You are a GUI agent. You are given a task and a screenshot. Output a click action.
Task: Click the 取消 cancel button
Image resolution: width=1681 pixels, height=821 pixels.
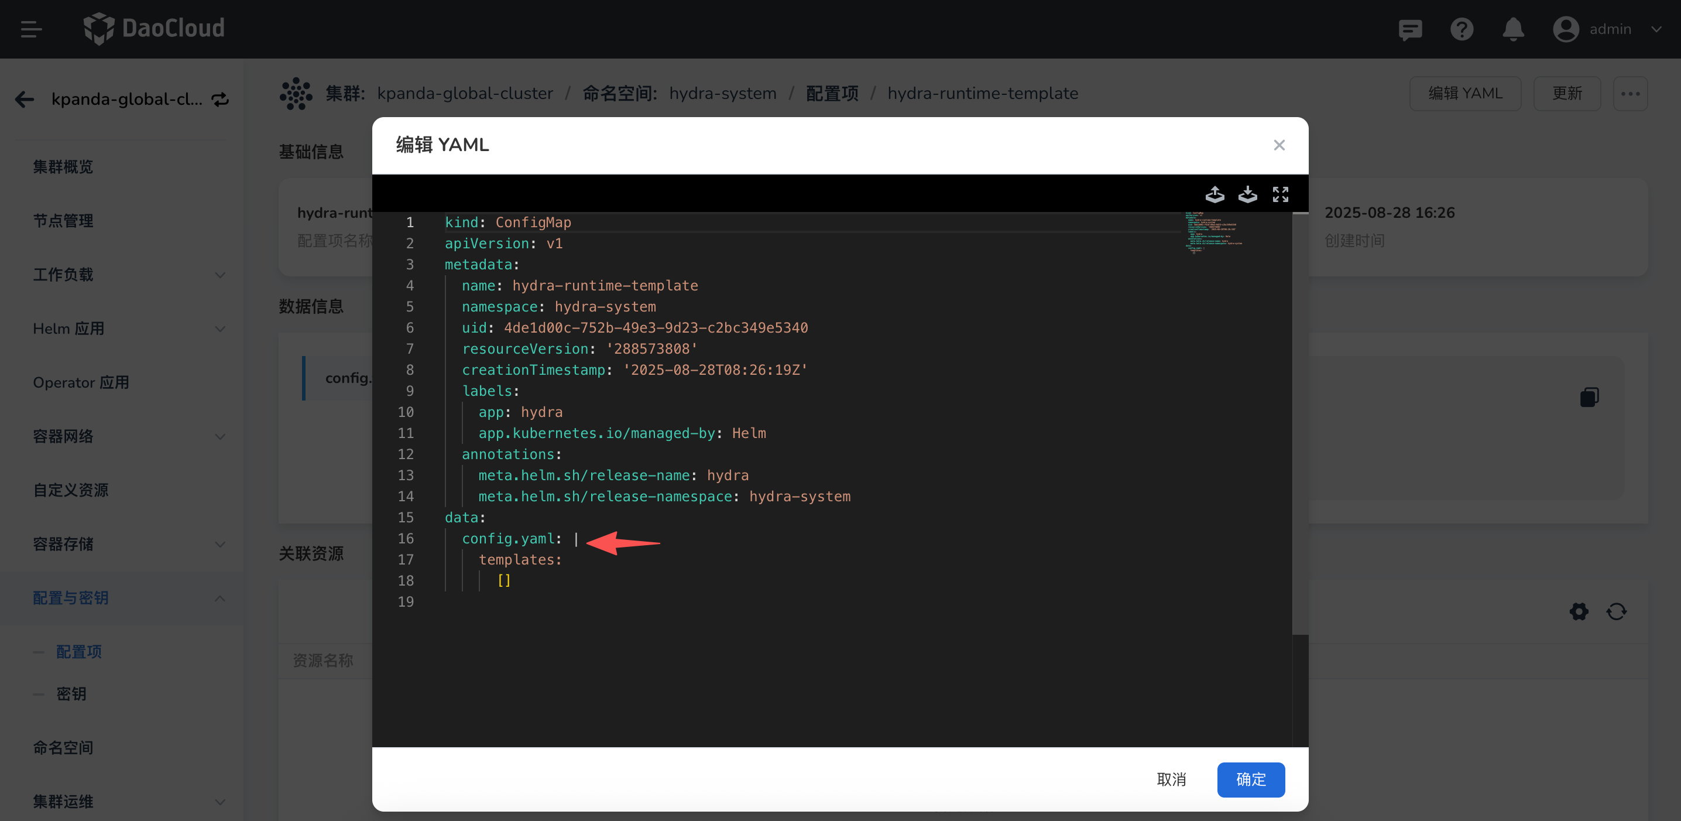[x=1171, y=779]
